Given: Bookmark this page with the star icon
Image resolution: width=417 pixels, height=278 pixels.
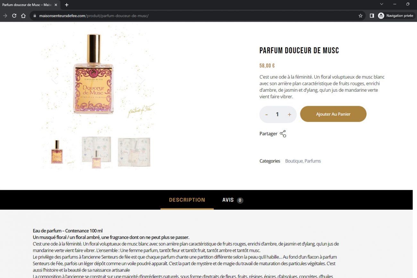Looking at the screenshot, I should tap(361, 16).
